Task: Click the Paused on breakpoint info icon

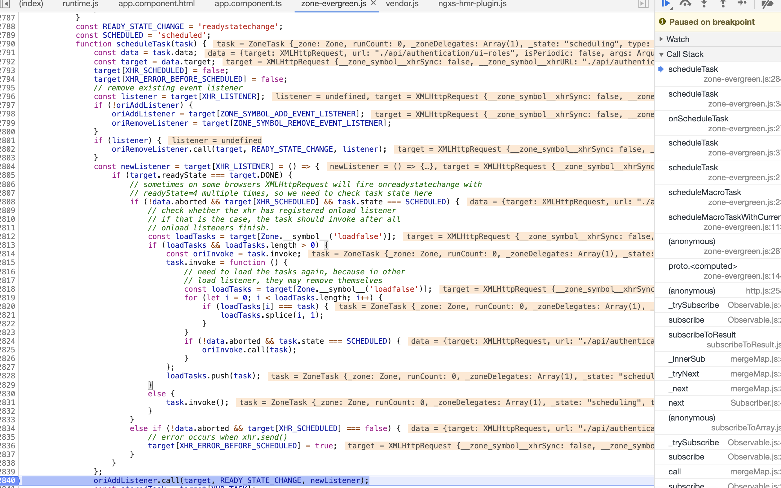Action: [663, 22]
